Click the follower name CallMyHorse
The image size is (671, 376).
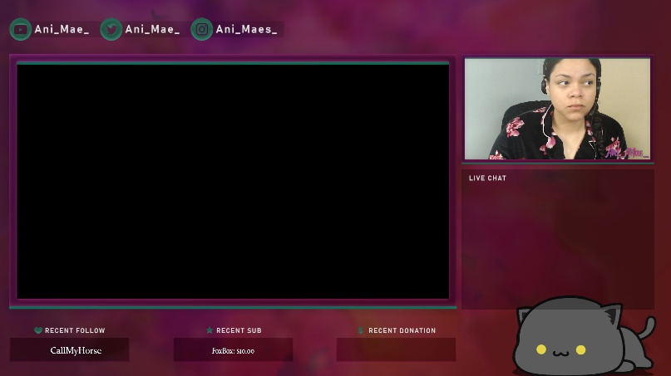76,350
